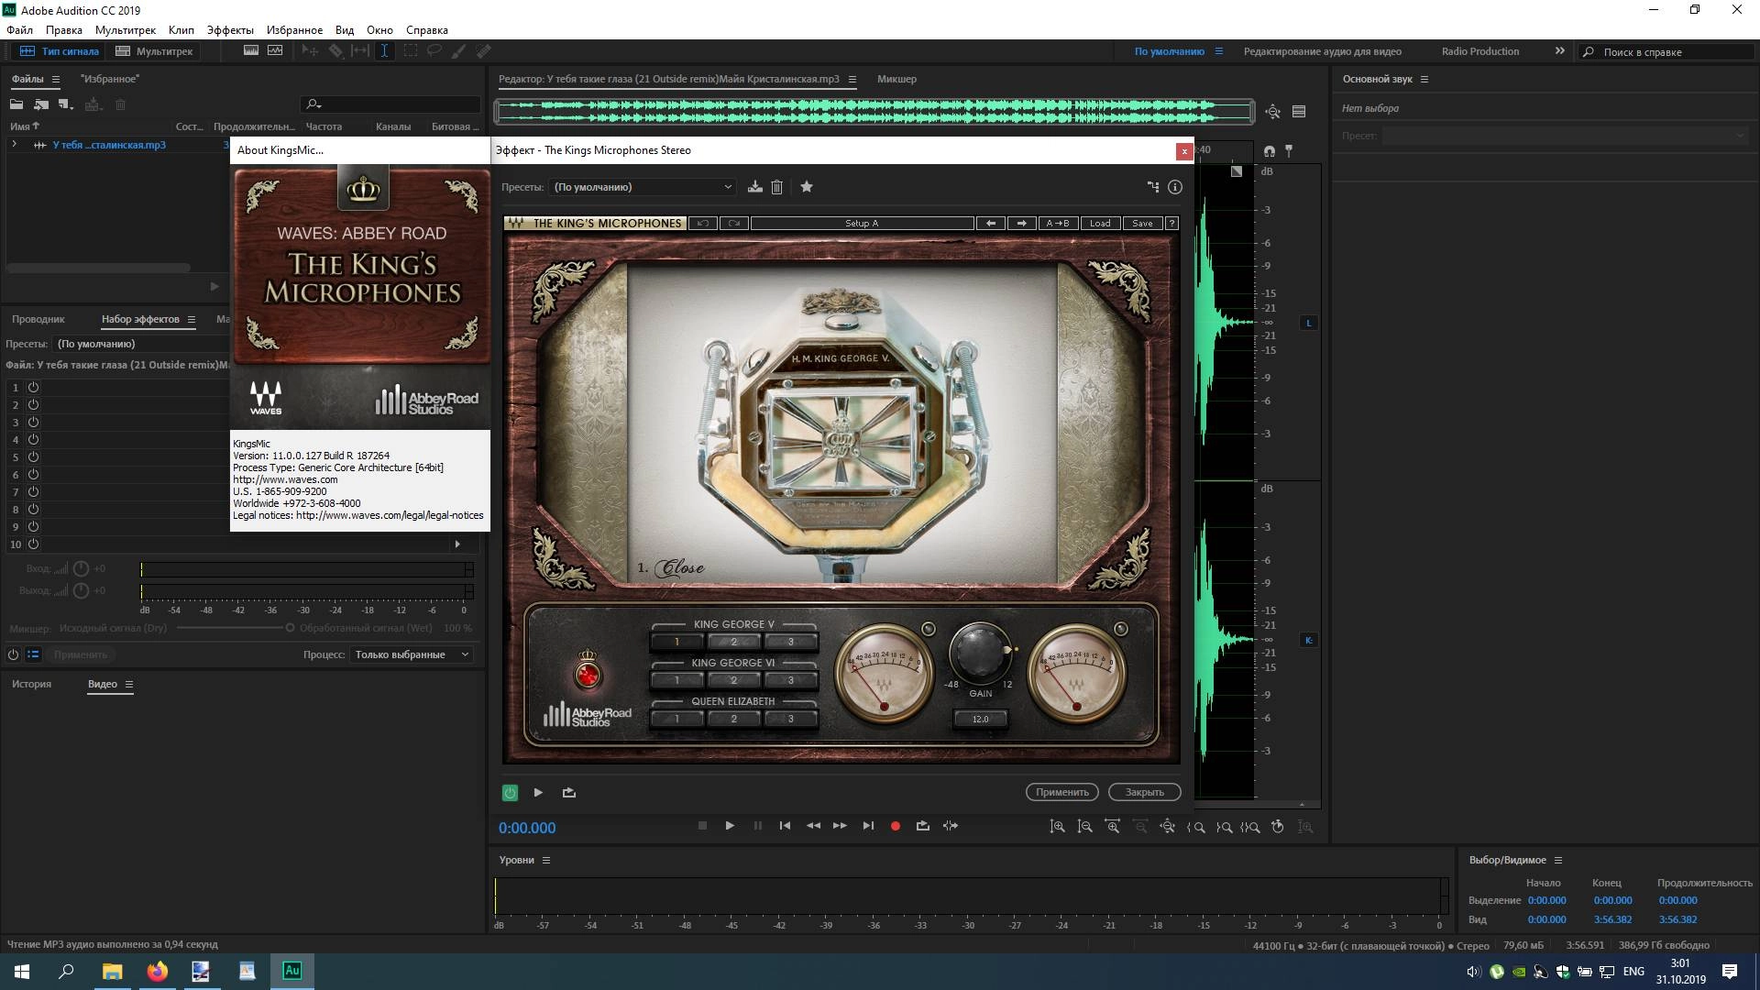Click the zoom navigator icon near overview
This screenshot has width=1760, height=990.
(x=1273, y=112)
